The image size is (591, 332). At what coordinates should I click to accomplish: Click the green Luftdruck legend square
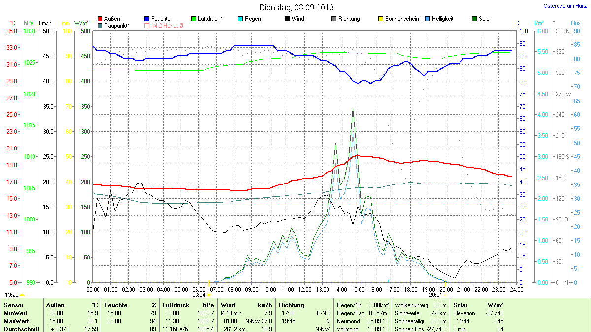click(x=194, y=19)
